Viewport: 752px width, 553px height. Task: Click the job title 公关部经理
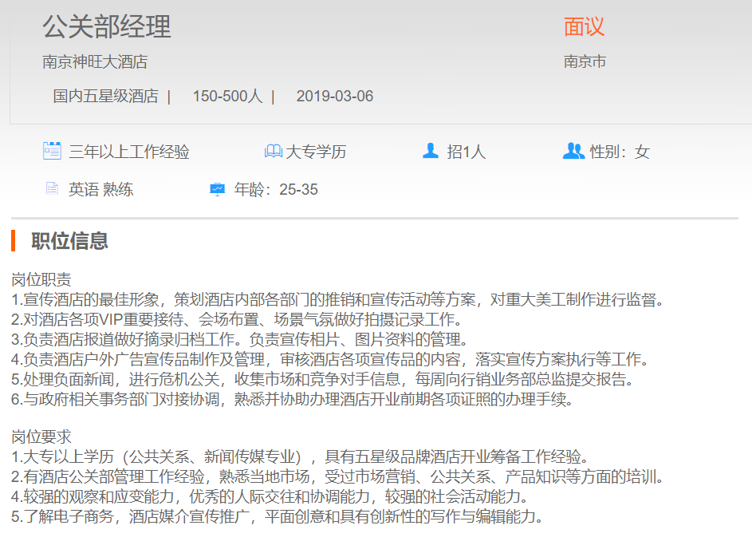[x=107, y=27]
